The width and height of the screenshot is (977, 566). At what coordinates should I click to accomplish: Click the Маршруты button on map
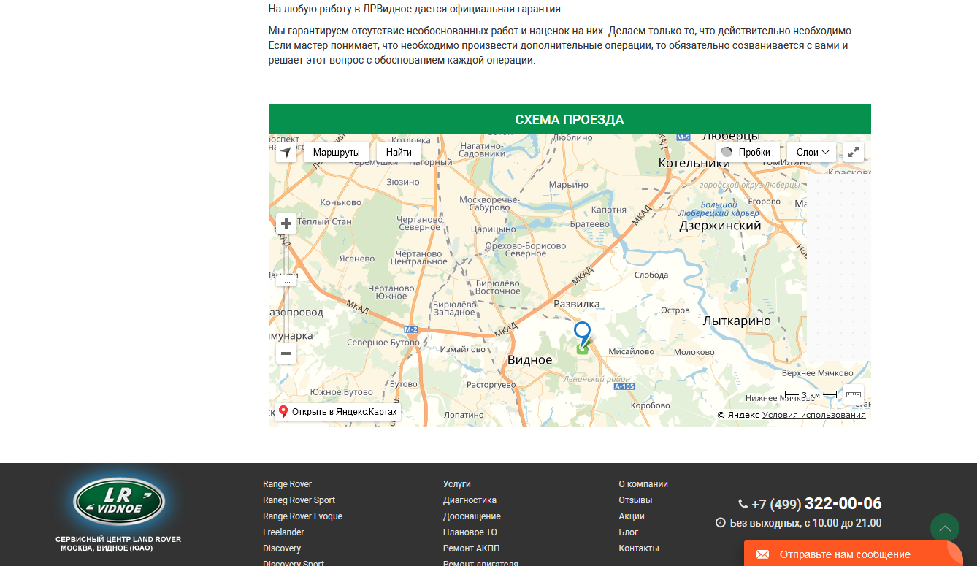click(337, 152)
